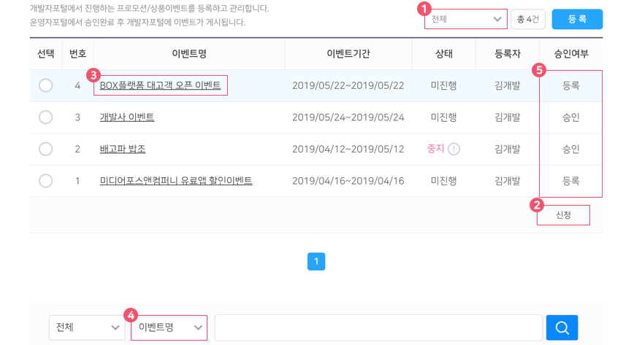Open the bottom-left 전체 search dropdown
Viewport: 634px width, 345px height.
pos(87,327)
